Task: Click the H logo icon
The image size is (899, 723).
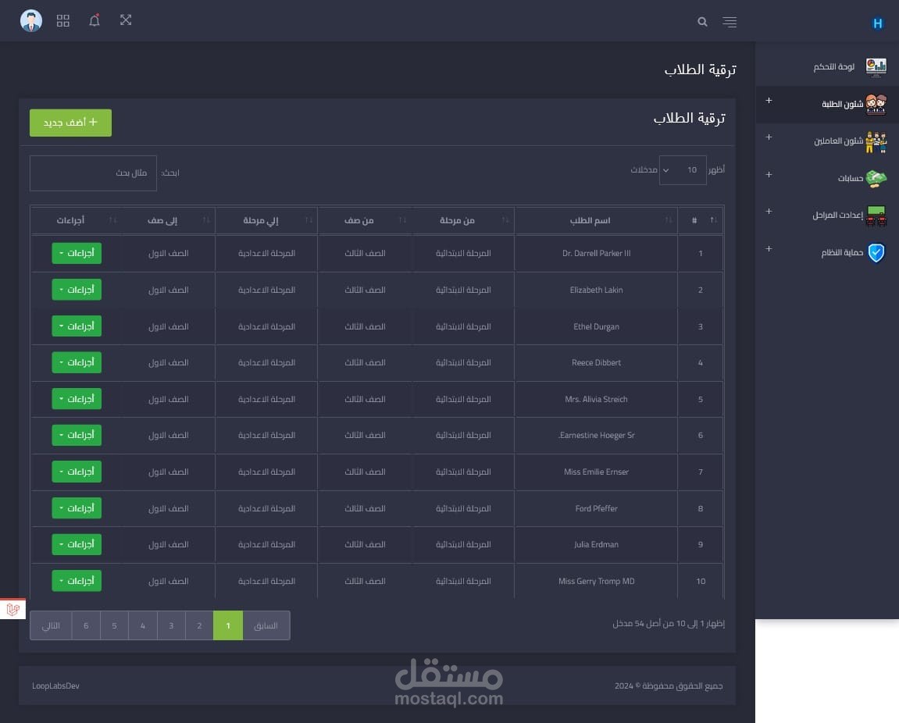Action: click(x=877, y=23)
